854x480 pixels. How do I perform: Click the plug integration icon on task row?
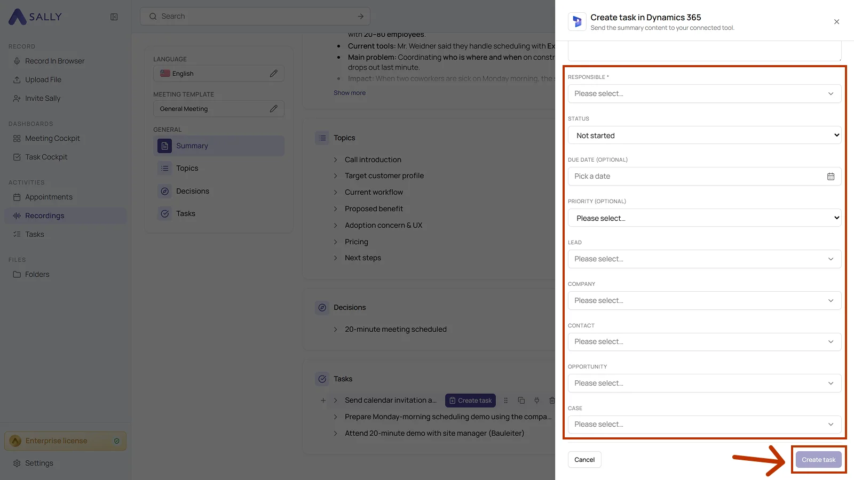[x=536, y=401]
